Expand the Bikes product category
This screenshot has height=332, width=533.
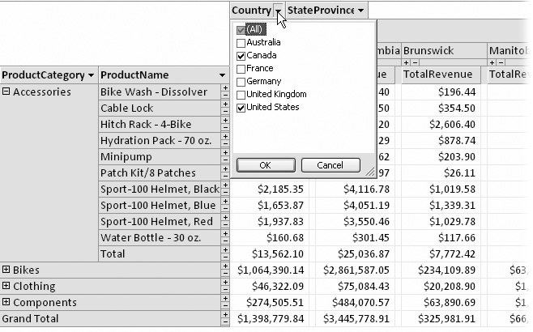click(6, 270)
